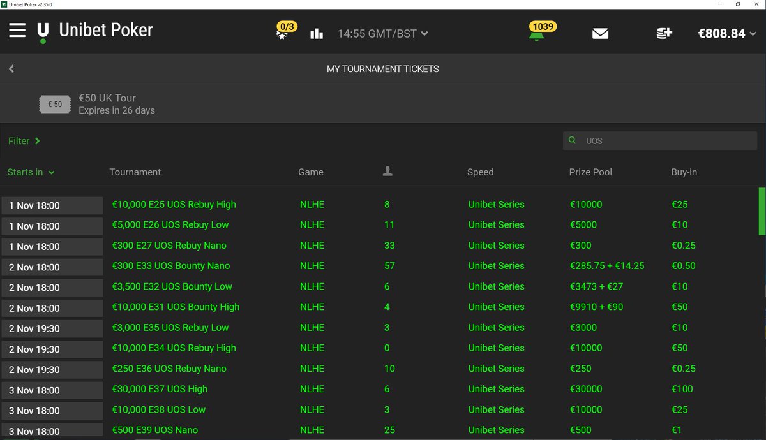The width and height of the screenshot is (766, 440).
Task: Click the €0.50 buy-in value
Action: click(x=684, y=266)
